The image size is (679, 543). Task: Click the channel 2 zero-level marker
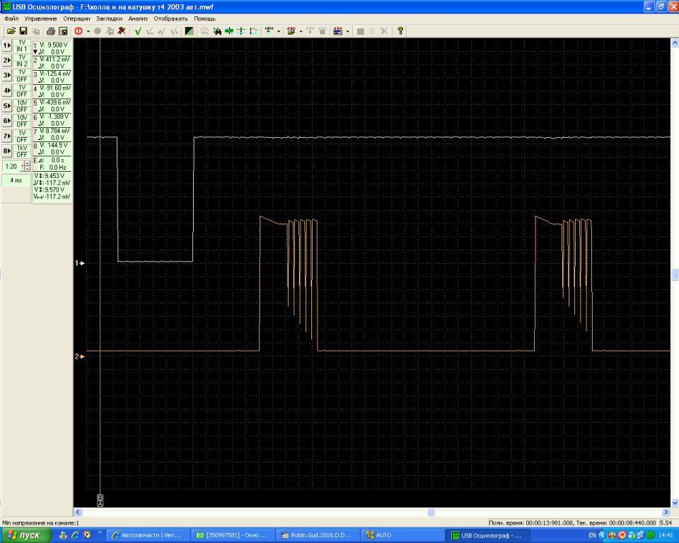[80, 356]
